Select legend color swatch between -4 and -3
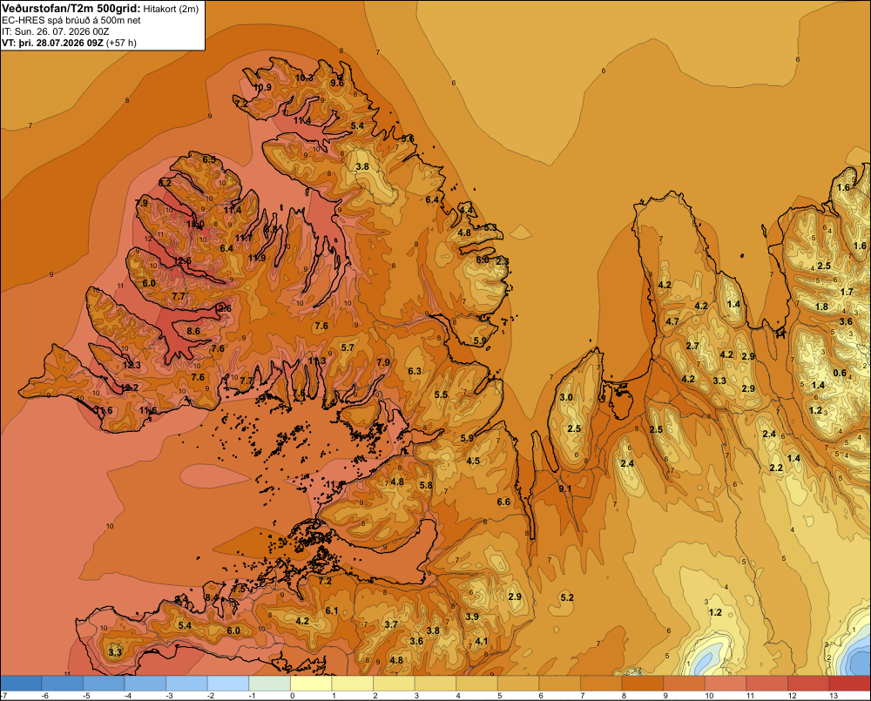This screenshot has height=701, width=871. pyautogui.click(x=145, y=684)
